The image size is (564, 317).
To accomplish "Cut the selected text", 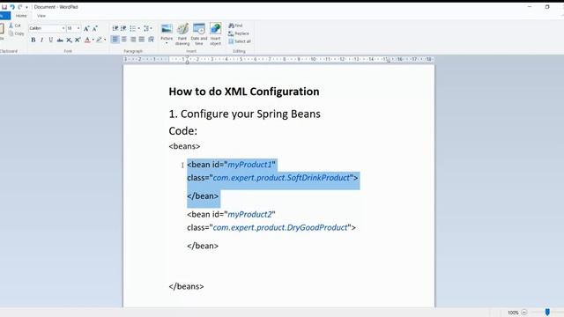I will click(15, 26).
